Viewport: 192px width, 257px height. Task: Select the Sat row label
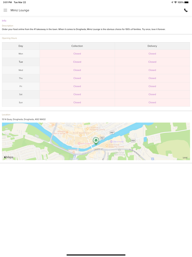coord(21,94)
